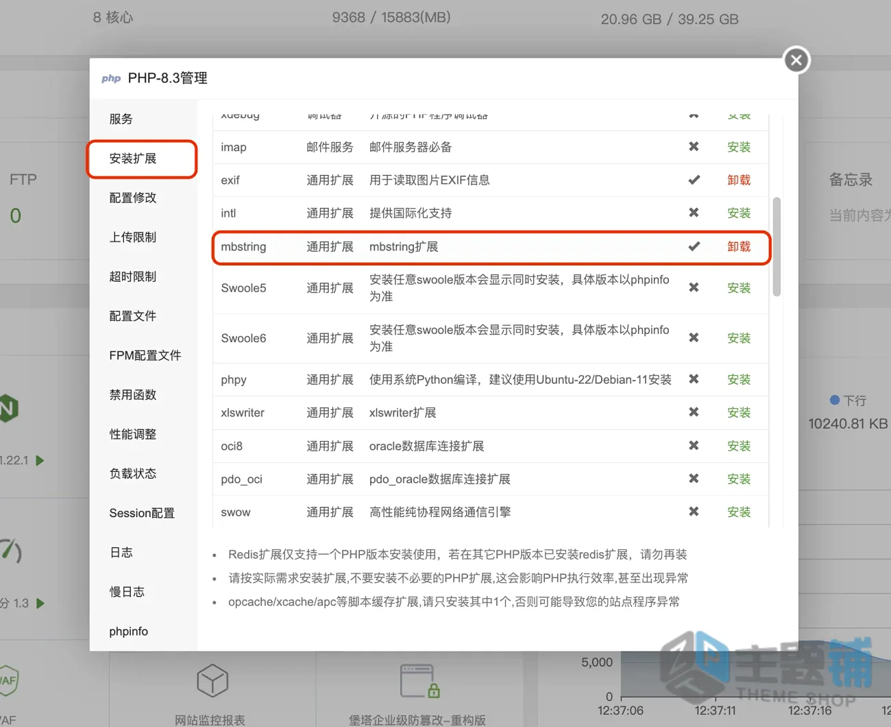The image size is (891, 727).
Task: Install the swow extension
Action: (739, 512)
